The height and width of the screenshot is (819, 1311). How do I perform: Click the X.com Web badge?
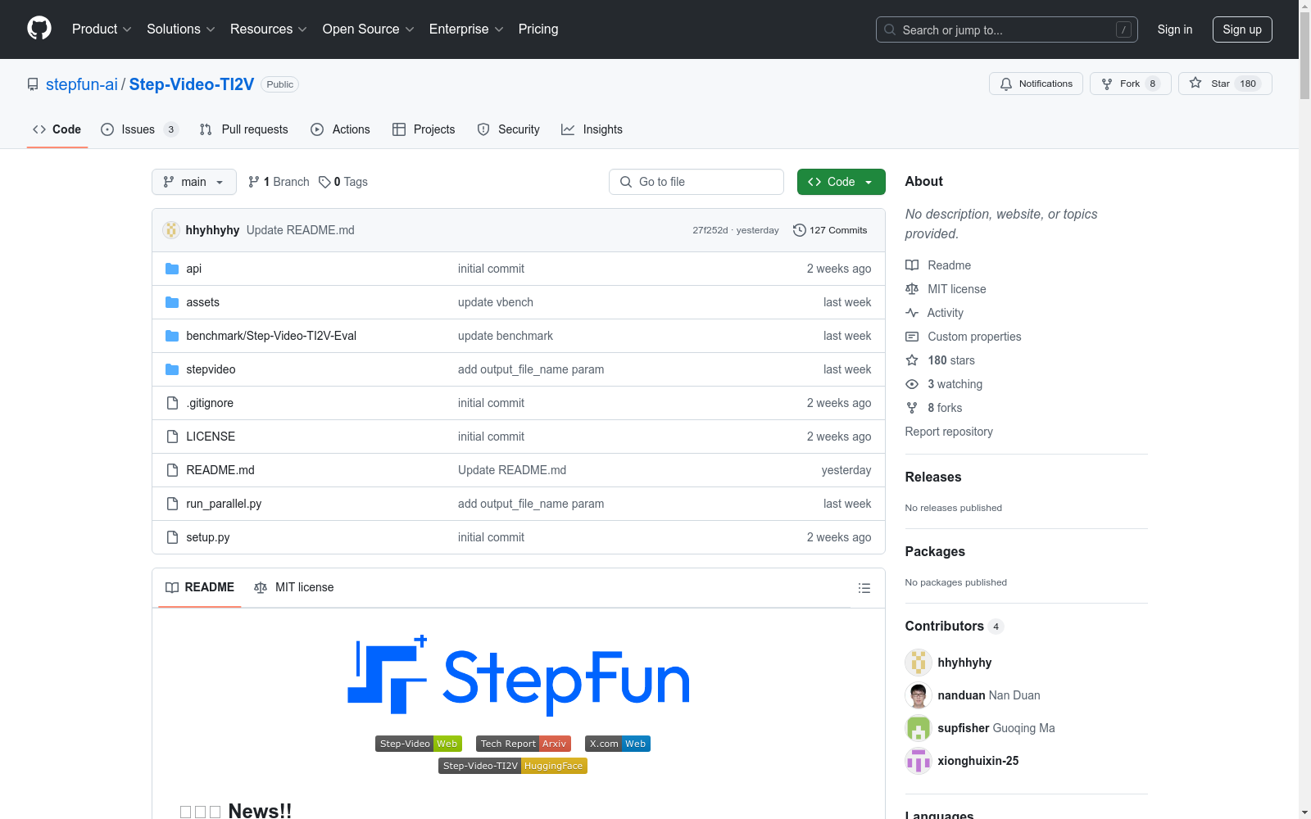618,744
